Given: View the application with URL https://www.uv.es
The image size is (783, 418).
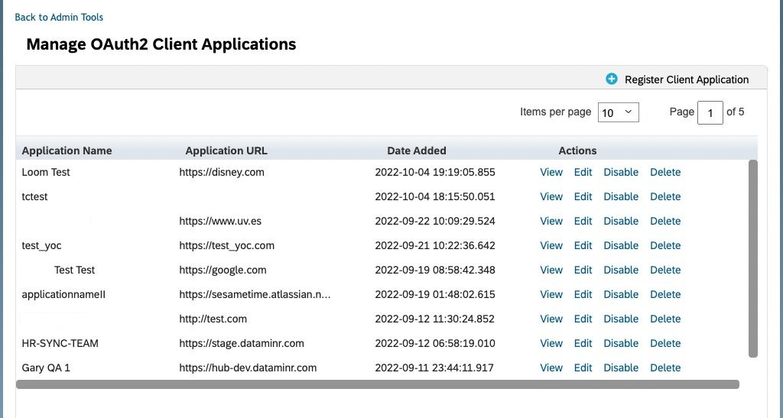Looking at the screenshot, I should click(x=551, y=221).
